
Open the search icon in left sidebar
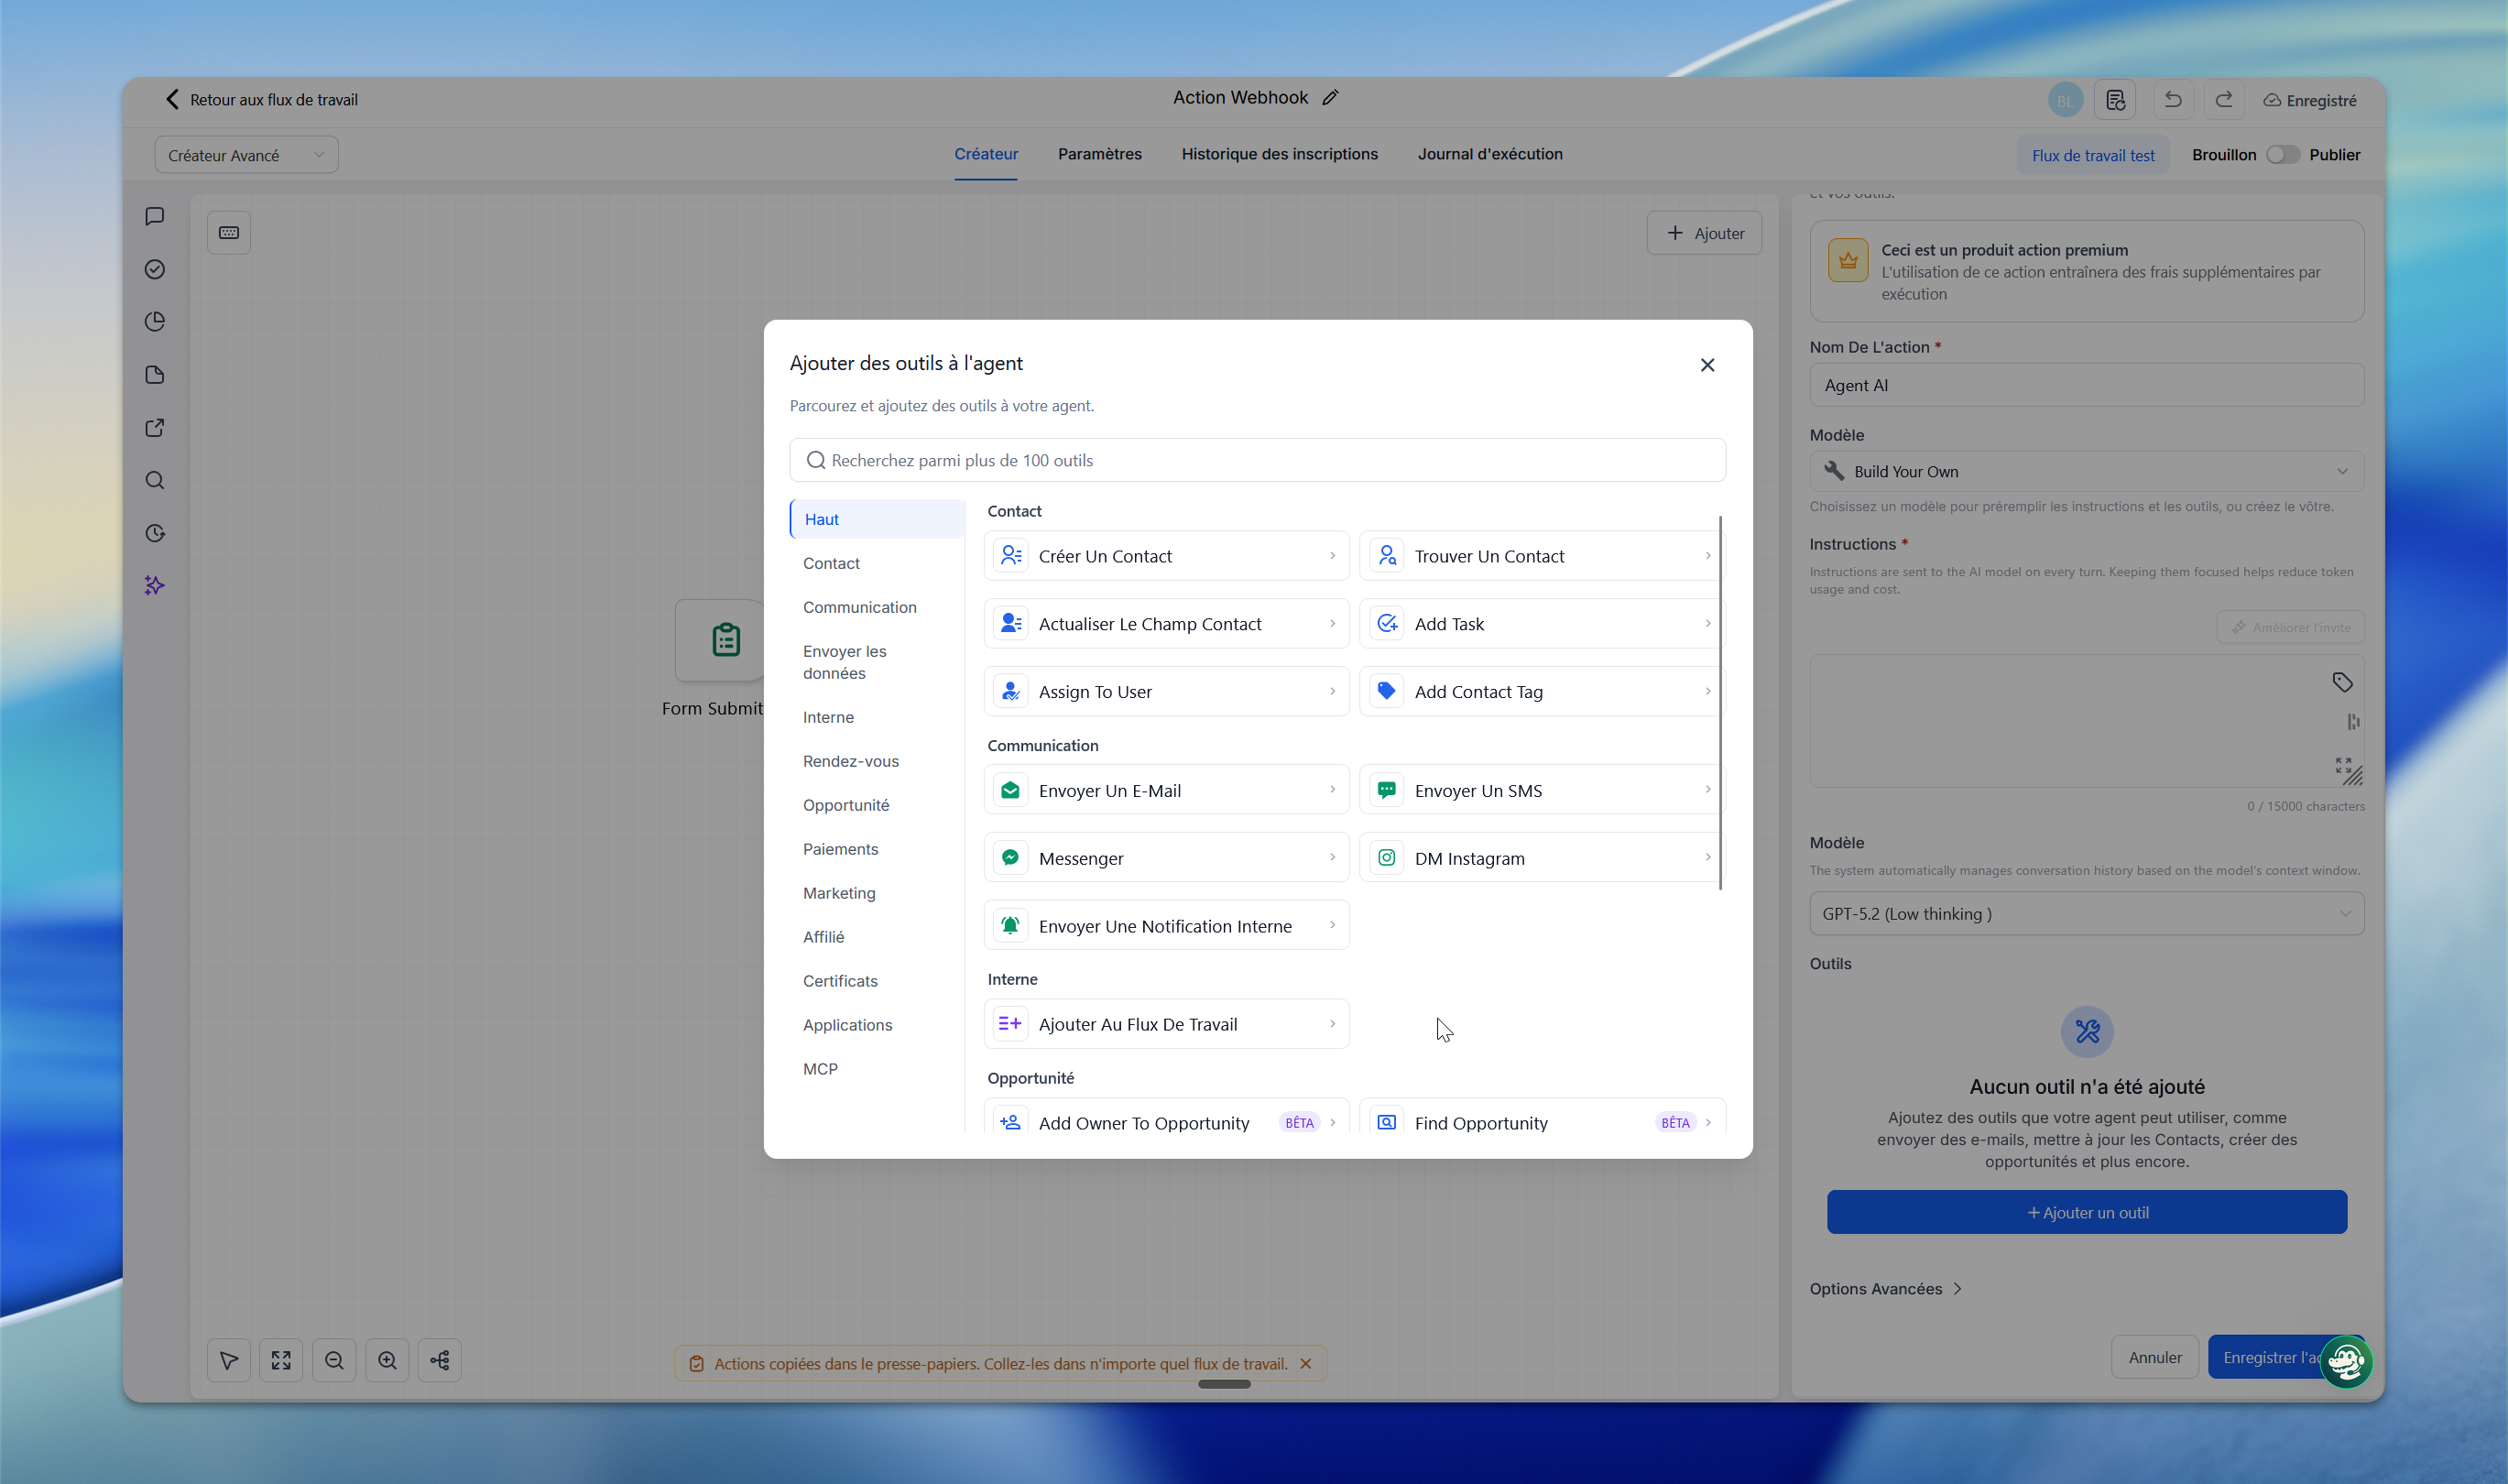pos(155,481)
